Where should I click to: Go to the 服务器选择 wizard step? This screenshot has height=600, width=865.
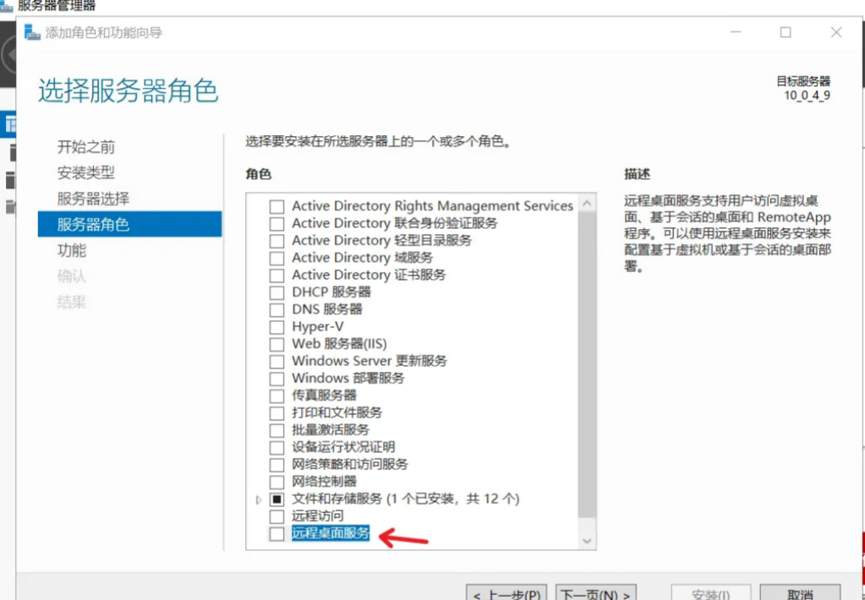[x=93, y=199]
